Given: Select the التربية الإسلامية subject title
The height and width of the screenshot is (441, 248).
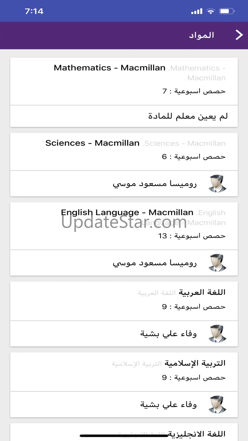Looking at the screenshot, I should [195, 363].
